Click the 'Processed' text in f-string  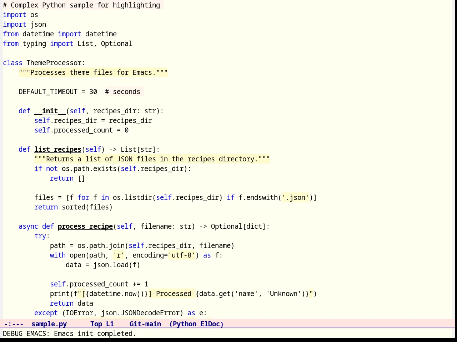(174, 294)
